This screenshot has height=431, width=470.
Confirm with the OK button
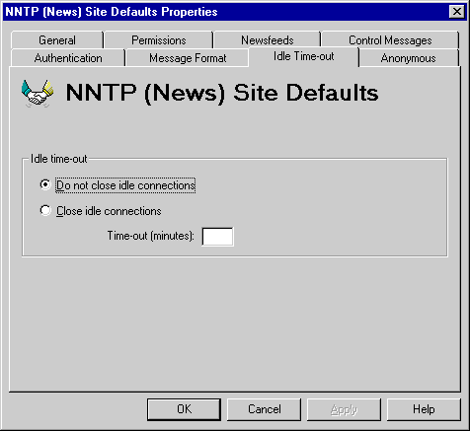pyautogui.click(x=184, y=409)
